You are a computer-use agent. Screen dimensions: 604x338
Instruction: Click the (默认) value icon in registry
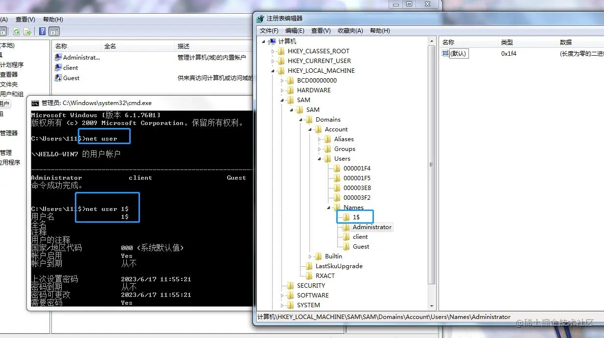pyautogui.click(x=445, y=53)
